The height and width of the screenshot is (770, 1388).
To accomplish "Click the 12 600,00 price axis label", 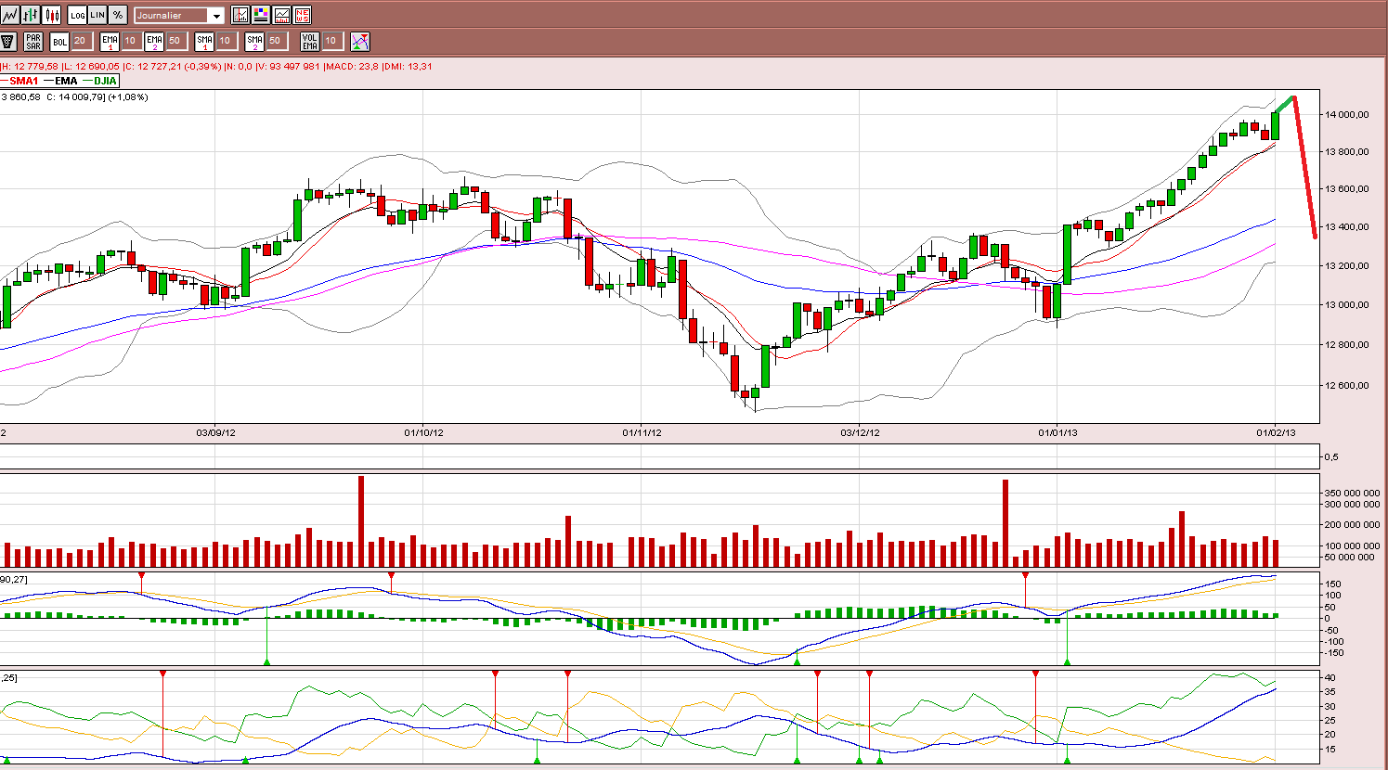I will (x=1347, y=386).
